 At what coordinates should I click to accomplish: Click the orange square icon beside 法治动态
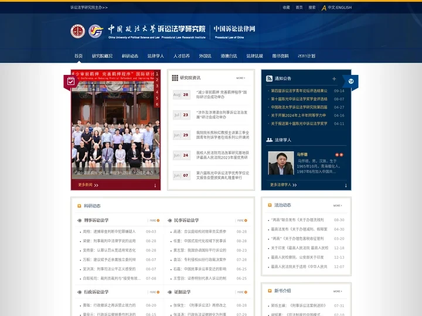click(x=270, y=205)
